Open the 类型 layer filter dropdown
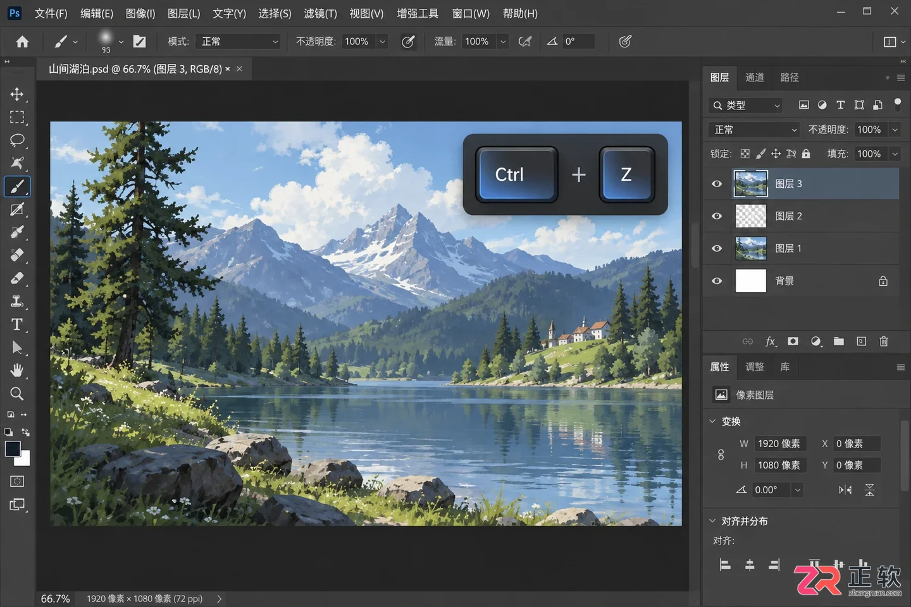Image resolution: width=911 pixels, height=607 pixels. tap(747, 106)
